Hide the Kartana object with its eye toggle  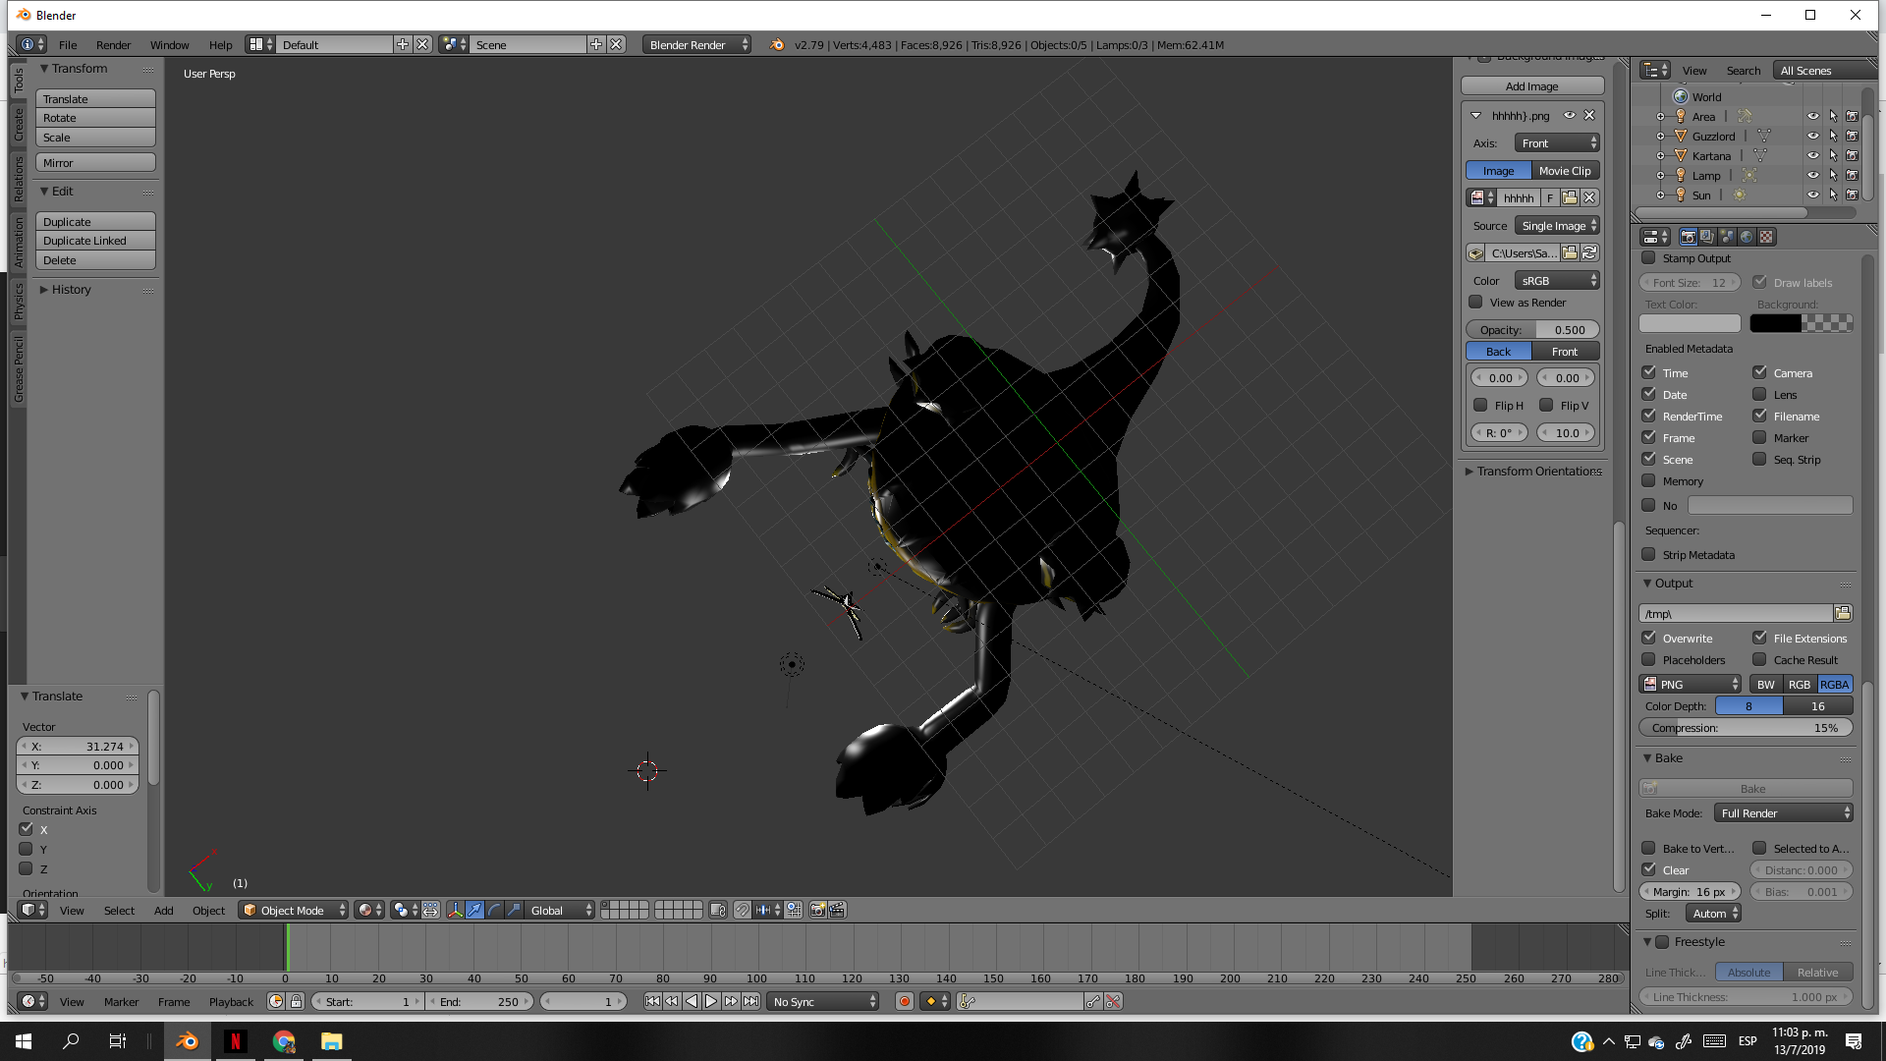point(1812,155)
